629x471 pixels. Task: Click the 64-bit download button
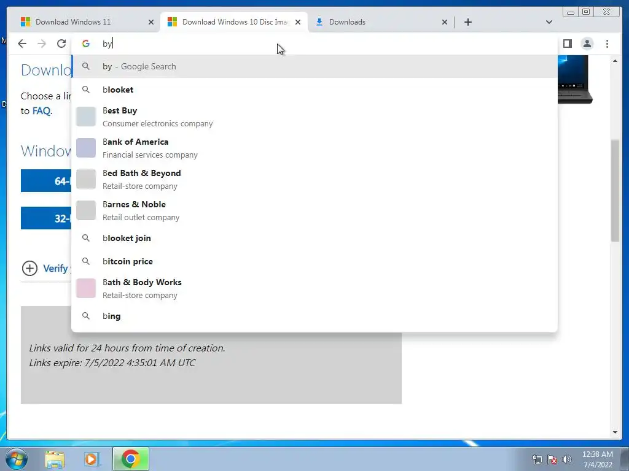tap(46, 181)
